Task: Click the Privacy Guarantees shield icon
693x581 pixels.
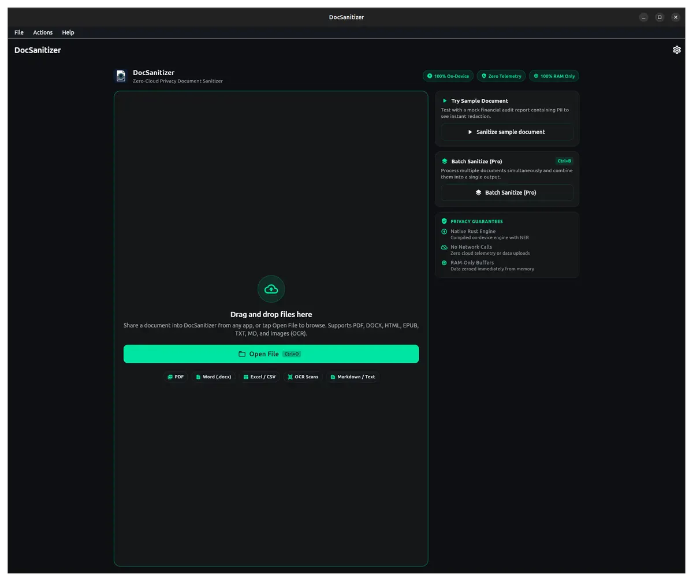Action: [x=444, y=221]
